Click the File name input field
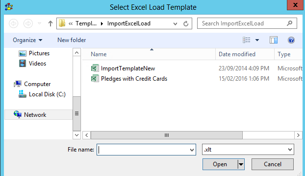Image resolution: width=305 pixels, height=176 pixels. [144, 150]
